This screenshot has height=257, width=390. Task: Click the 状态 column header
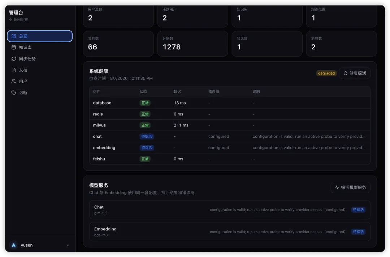point(143,92)
